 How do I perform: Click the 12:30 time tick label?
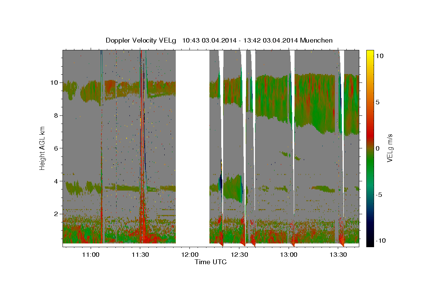[239, 255]
